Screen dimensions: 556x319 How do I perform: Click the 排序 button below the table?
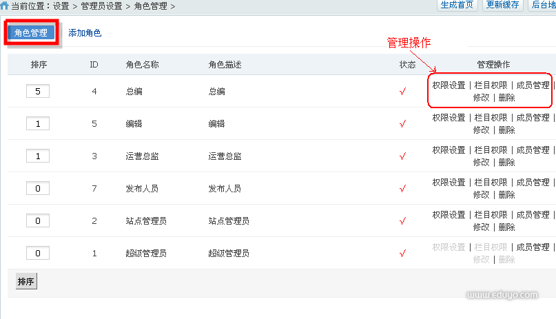[25, 282]
